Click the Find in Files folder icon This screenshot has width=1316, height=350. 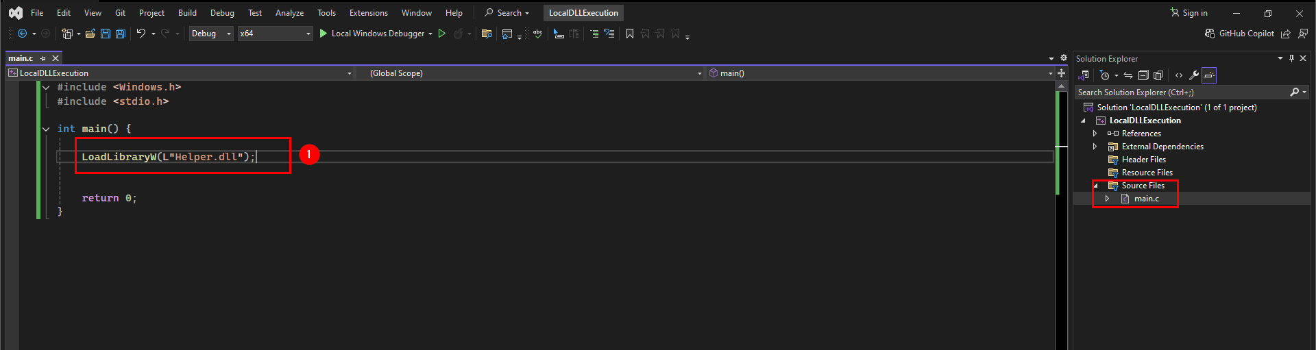pyautogui.click(x=487, y=34)
